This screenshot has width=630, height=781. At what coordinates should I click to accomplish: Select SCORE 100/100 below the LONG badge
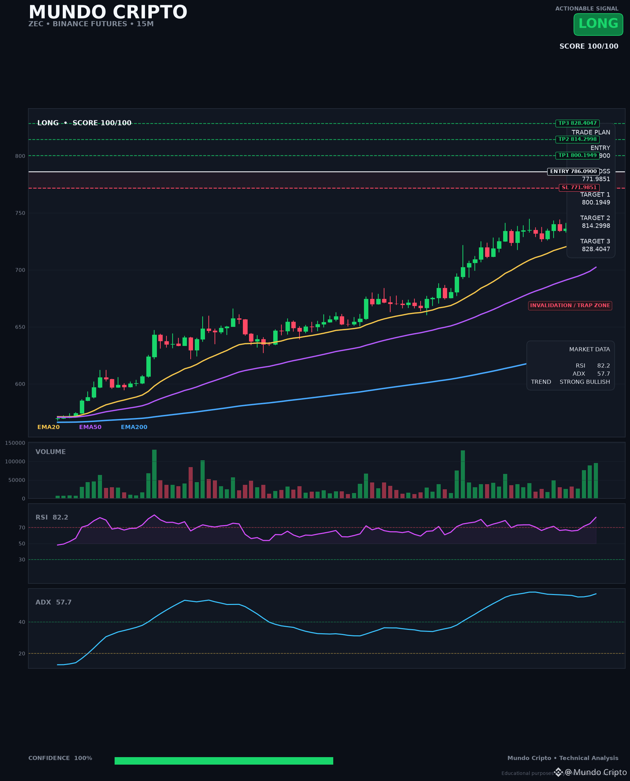[589, 46]
